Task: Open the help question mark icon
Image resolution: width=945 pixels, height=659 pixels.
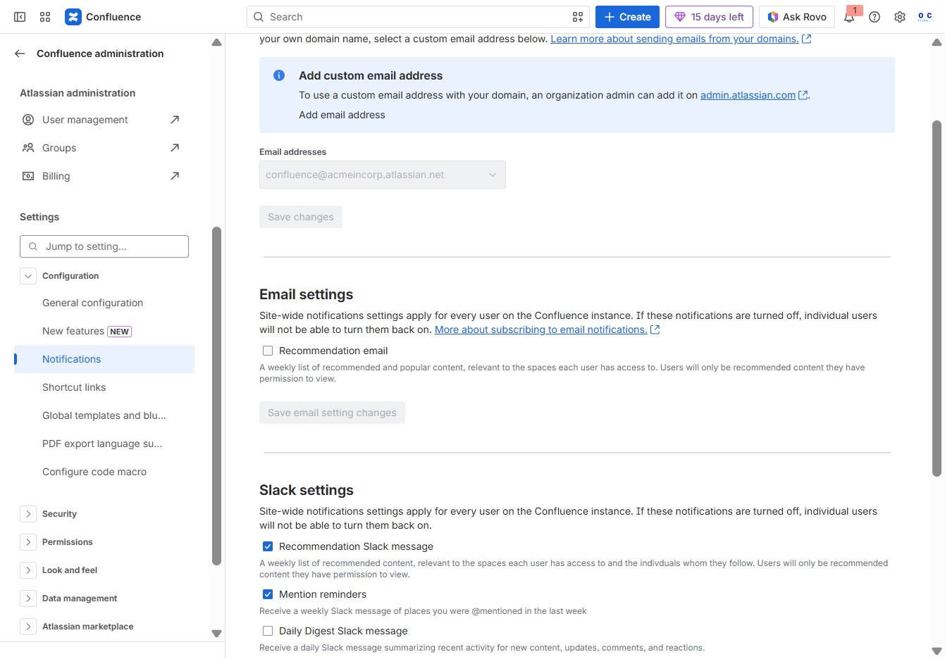Action: pos(875,17)
